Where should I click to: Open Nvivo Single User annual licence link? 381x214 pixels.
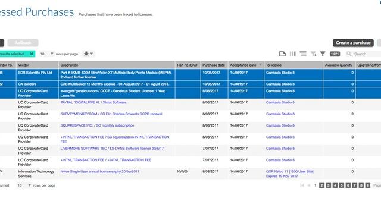click(100, 171)
